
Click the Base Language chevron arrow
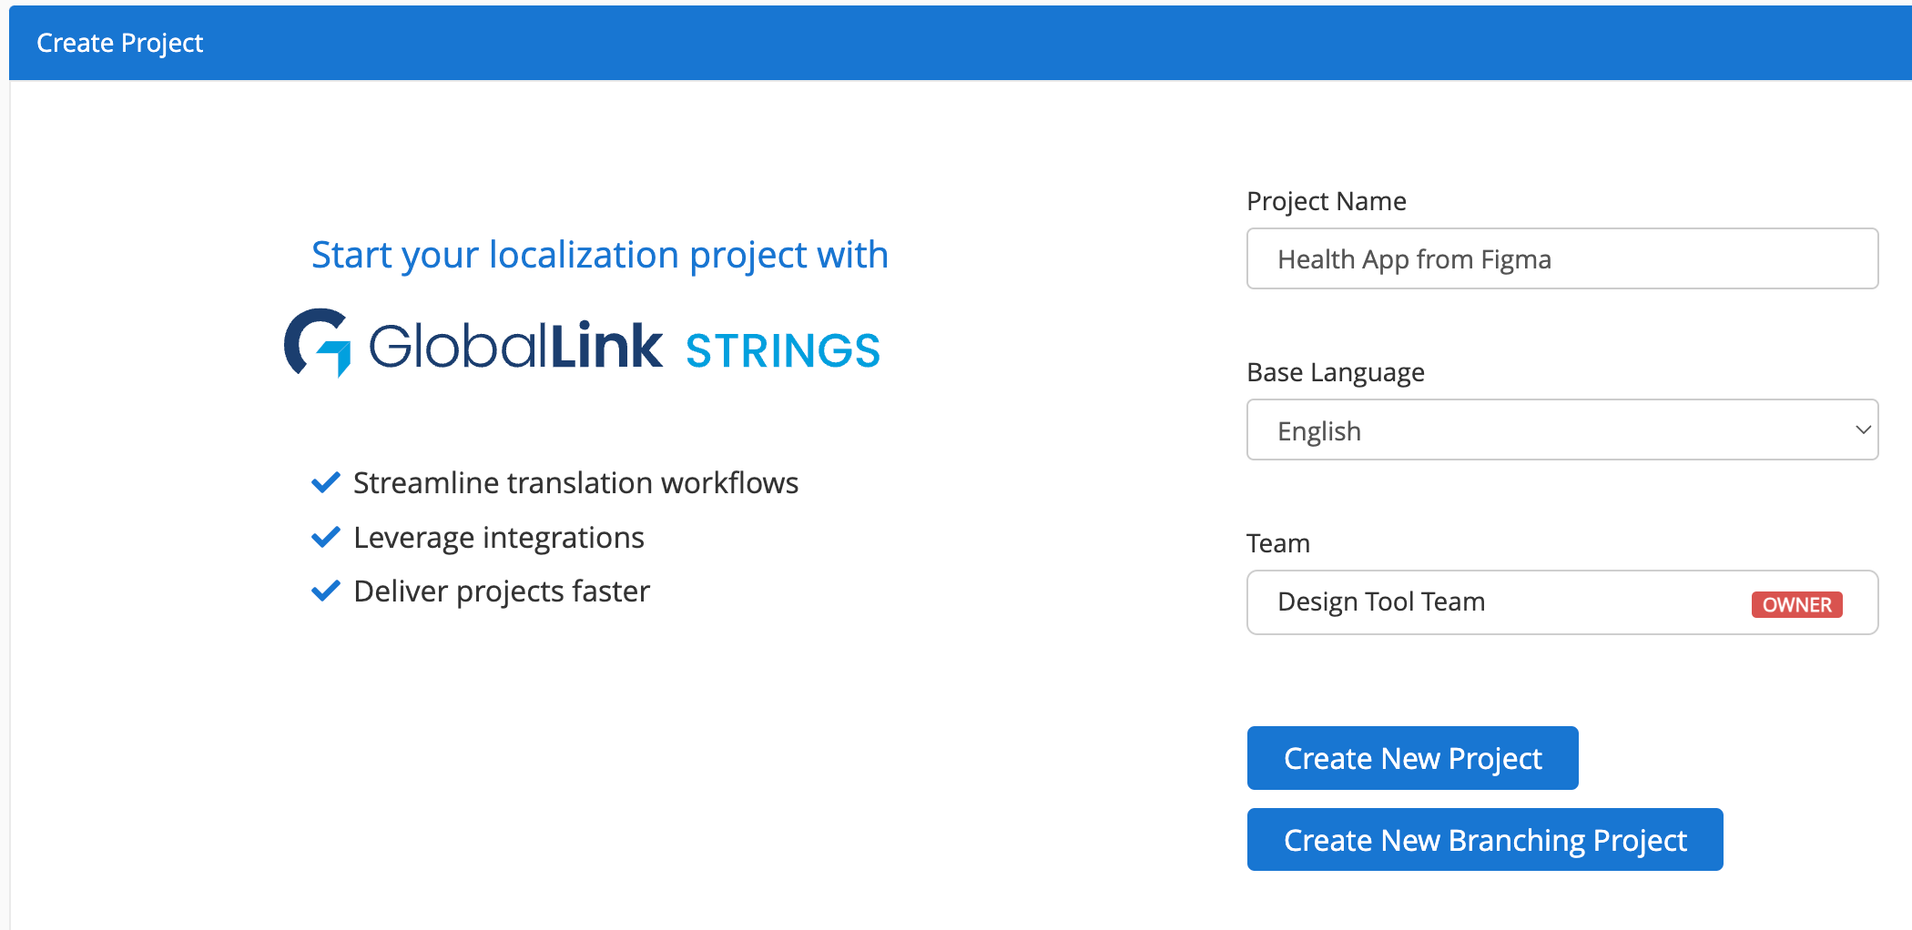pyautogui.click(x=1863, y=430)
